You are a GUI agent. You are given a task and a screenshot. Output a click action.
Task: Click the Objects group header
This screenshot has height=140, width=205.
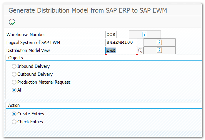[16, 58]
